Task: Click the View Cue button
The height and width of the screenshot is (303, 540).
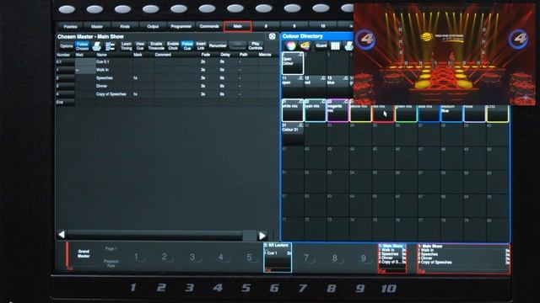Action: point(140,46)
